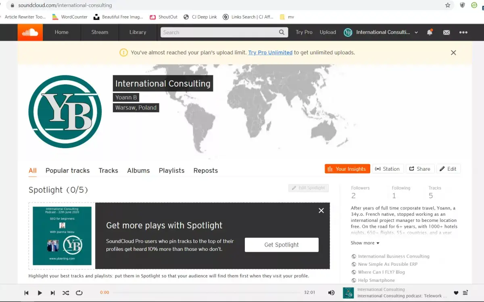Click the small YB avatar in header
This screenshot has height=302, width=484.
348,32
